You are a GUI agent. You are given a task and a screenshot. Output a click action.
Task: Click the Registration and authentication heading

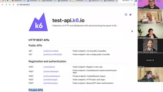[47, 61]
